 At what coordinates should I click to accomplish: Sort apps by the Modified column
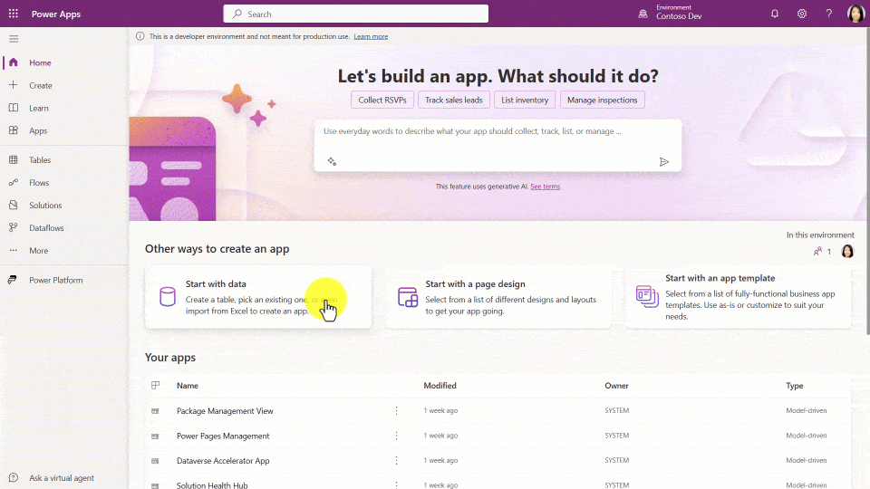coord(440,386)
